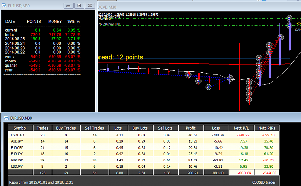The height and width of the screenshot is (186, 301).
Task: Click USDJPY Nett PIPs value 33.90
Action: [269, 166]
